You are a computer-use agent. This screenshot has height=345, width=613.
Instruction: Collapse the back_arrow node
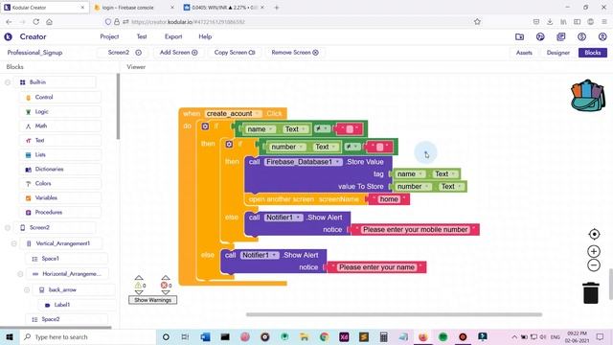pos(27,289)
